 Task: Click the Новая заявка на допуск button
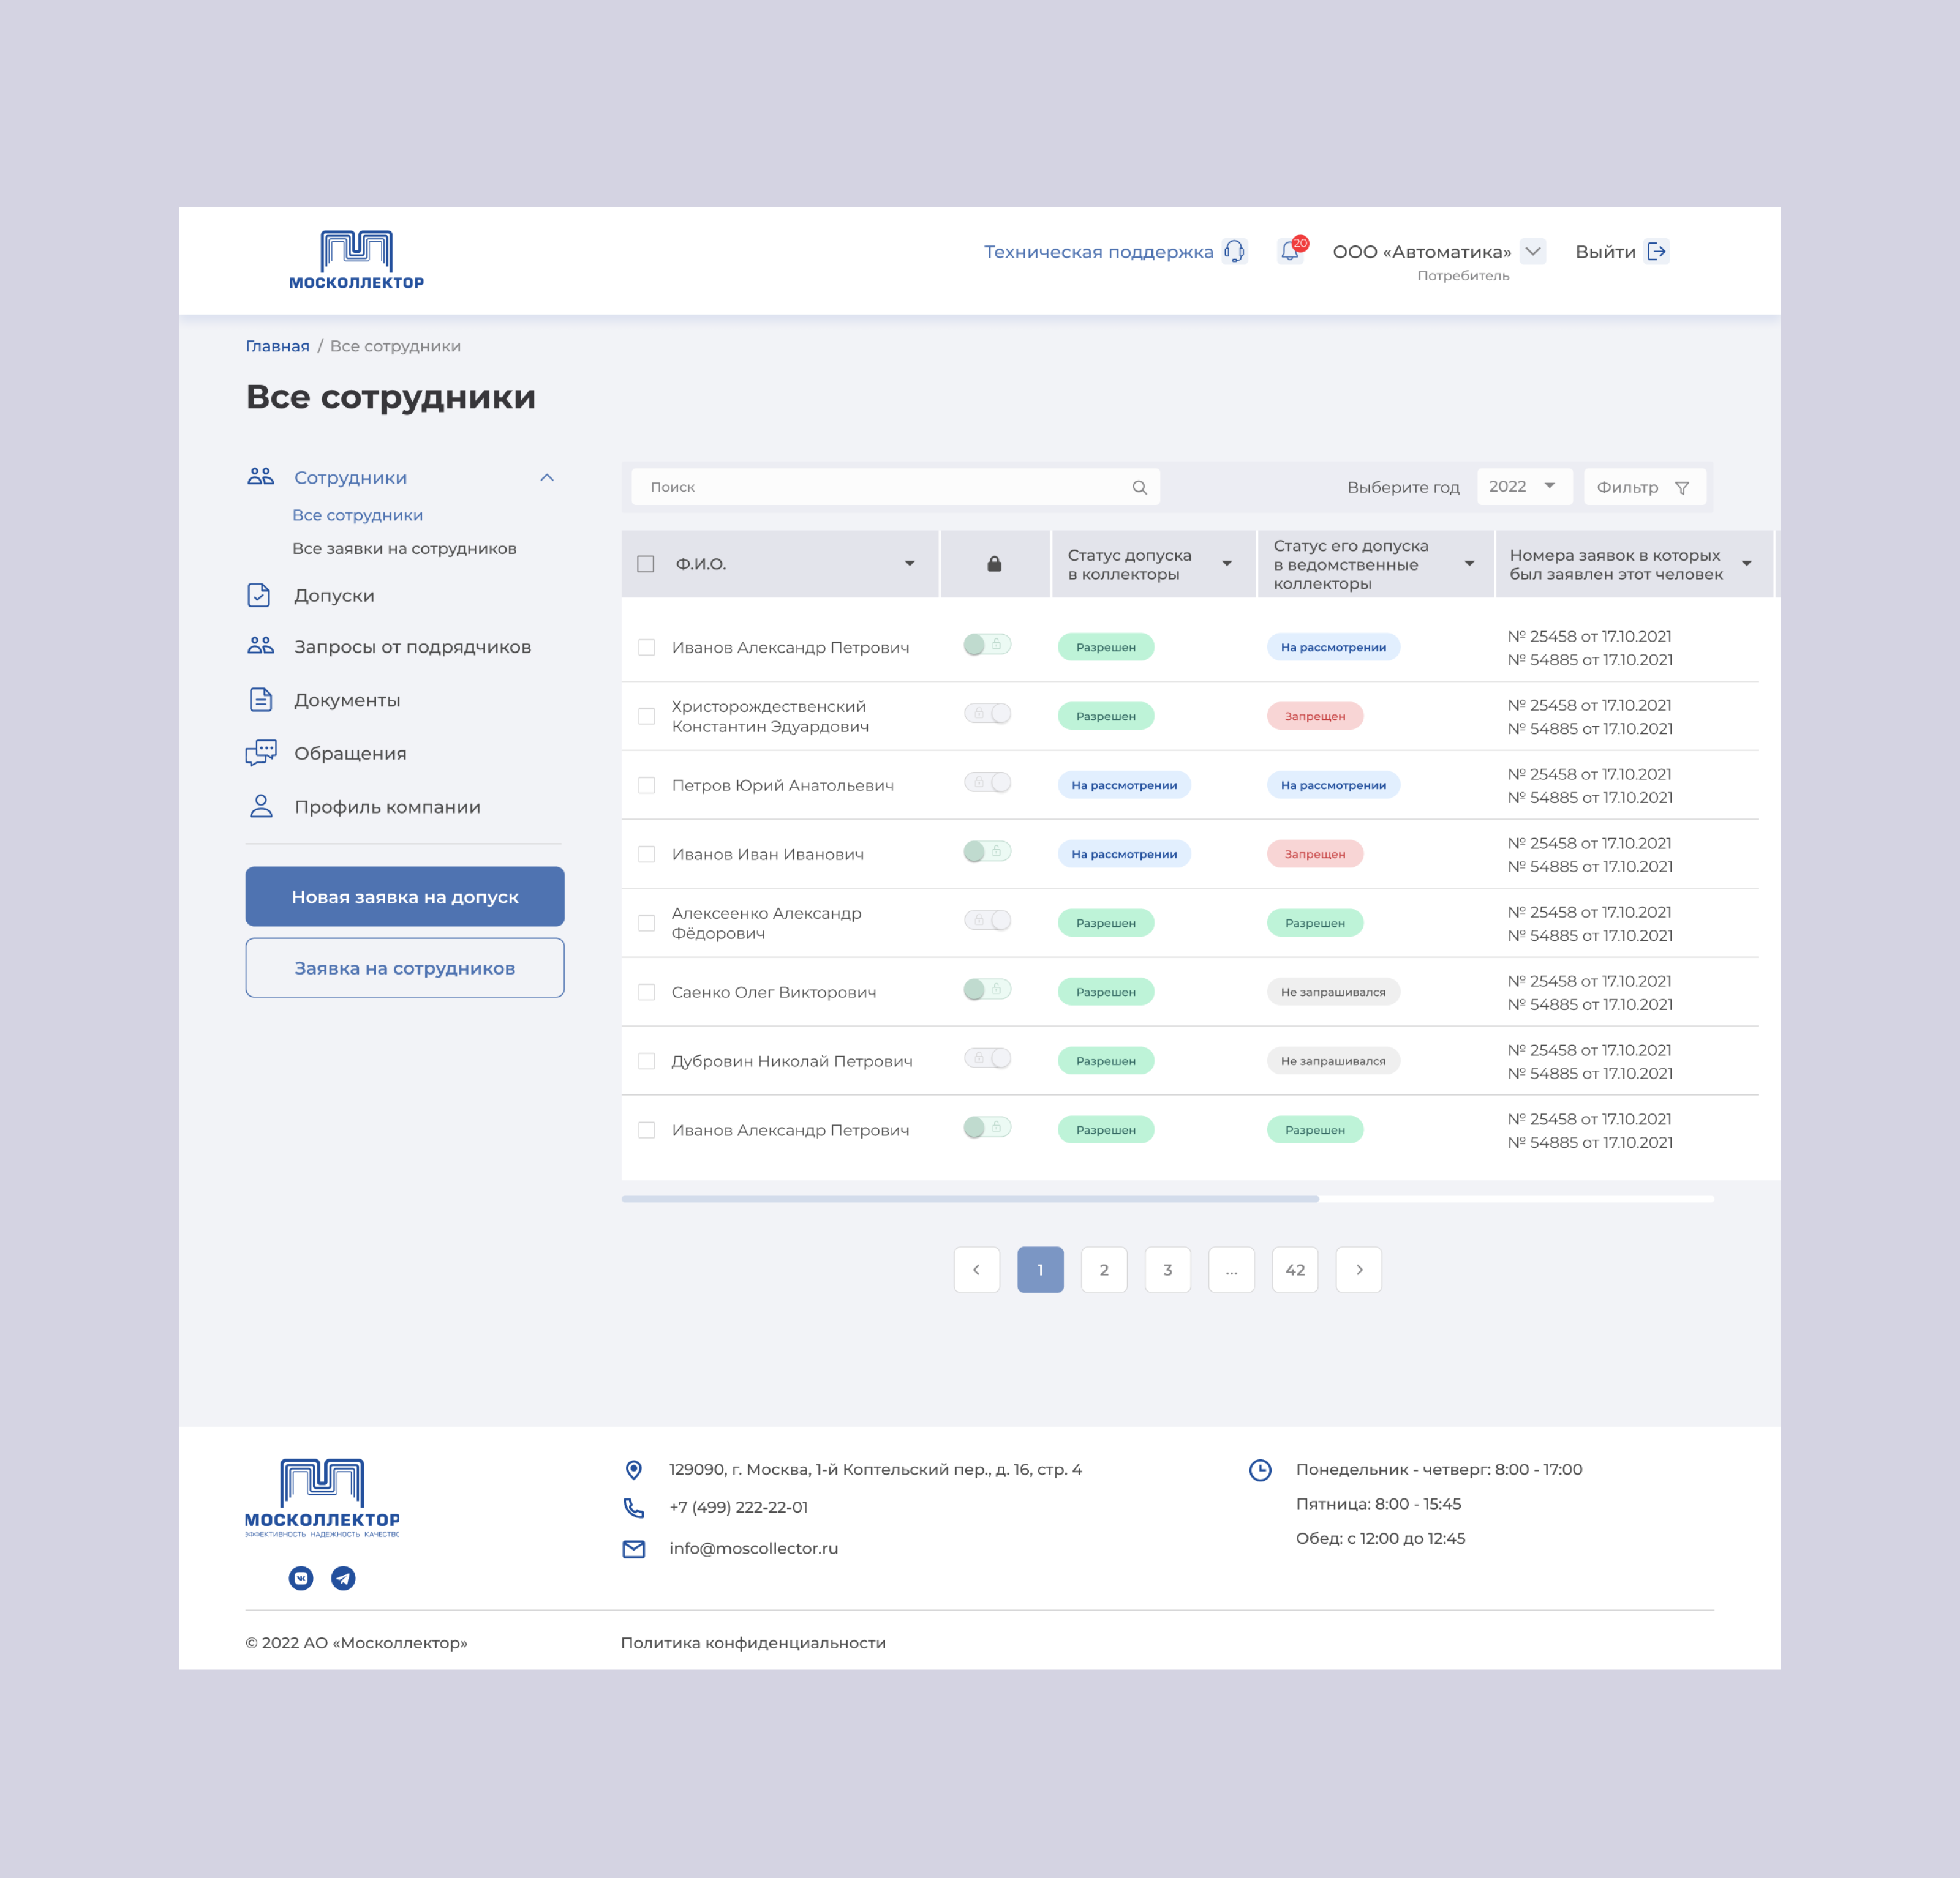(405, 897)
